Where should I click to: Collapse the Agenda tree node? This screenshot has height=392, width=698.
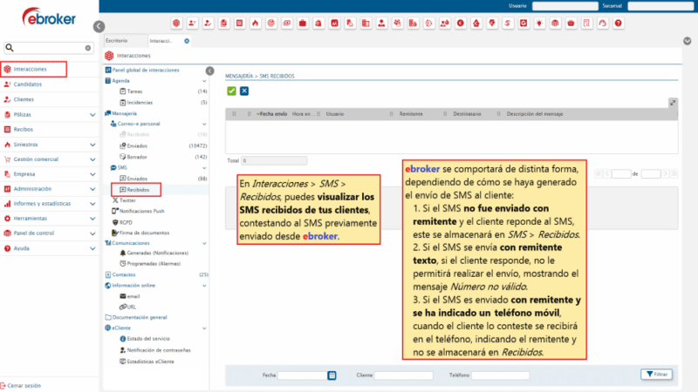coord(106,80)
